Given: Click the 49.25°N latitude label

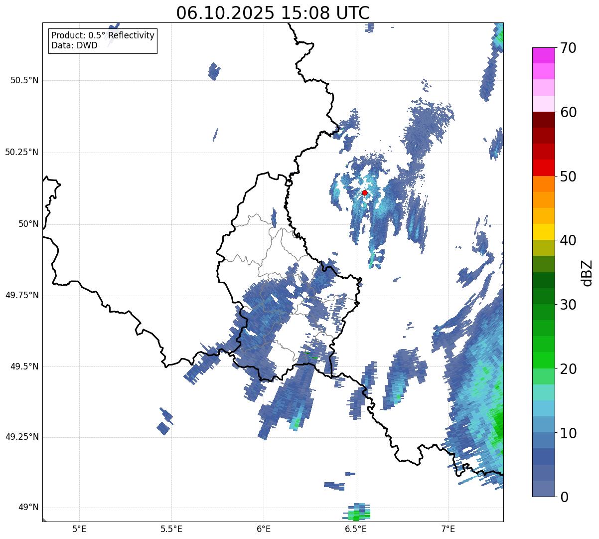Looking at the screenshot, I should [22, 437].
